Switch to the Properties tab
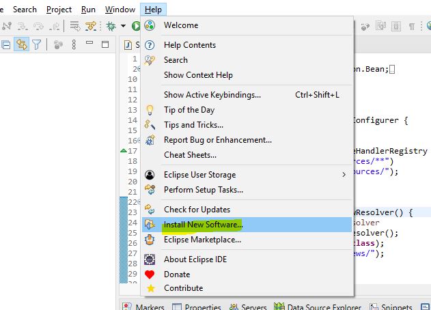This screenshot has height=310, width=431. (197, 307)
